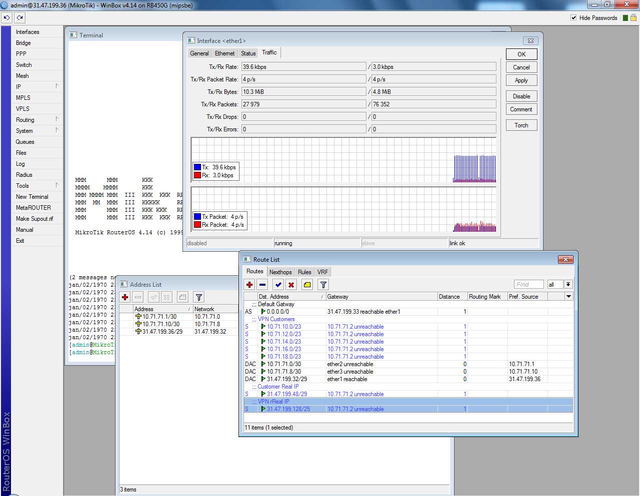Disable the selected route with the red X

(291, 285)
